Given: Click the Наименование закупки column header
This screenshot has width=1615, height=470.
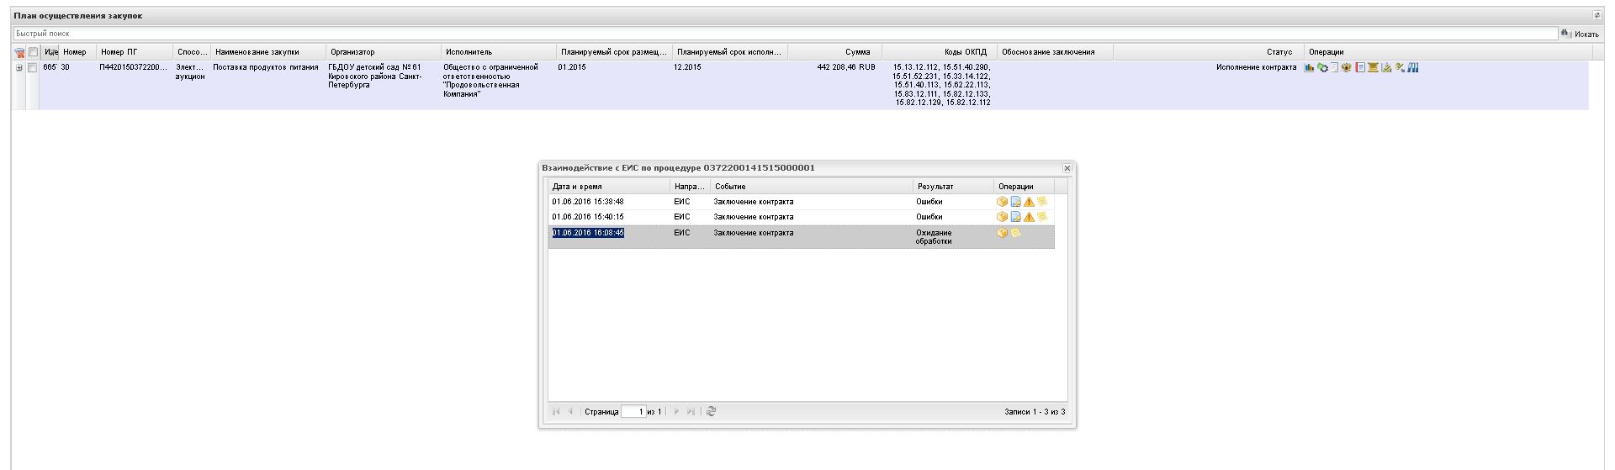Looking at the screenshot, I should pyautogui.click(x=267, y=52).
